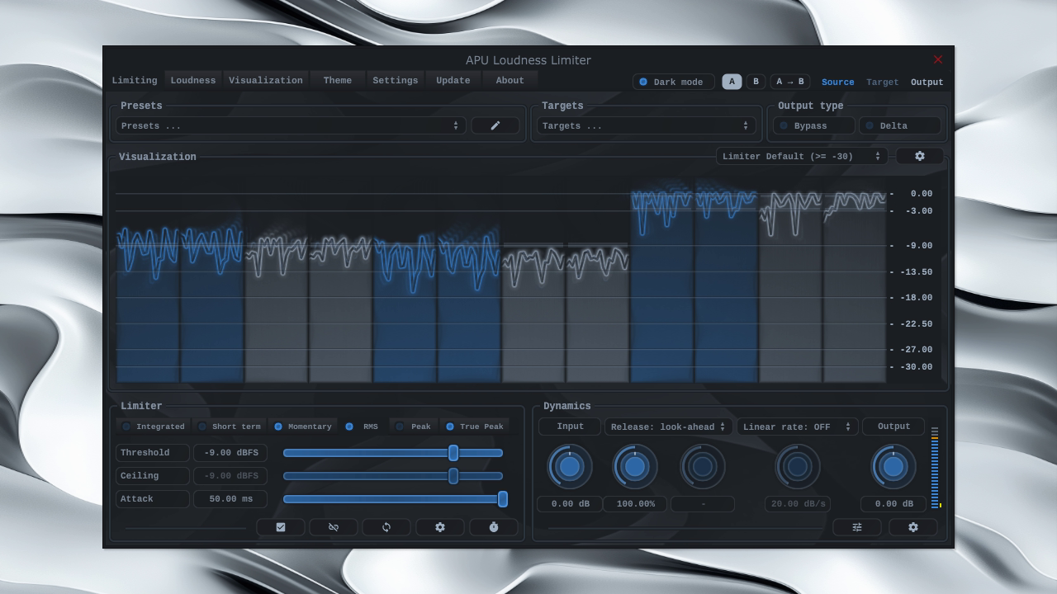Open the Targets dropdown
Screen dimensions: 1057x594
click(x=645, y=125)
